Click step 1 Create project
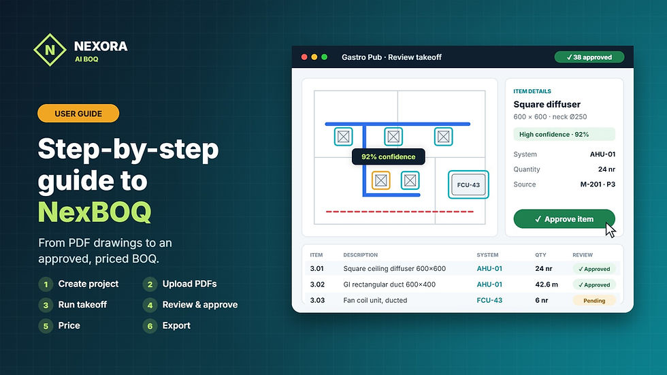The height and width of the screenshot is (375, 667). click(x=79, y=284)
